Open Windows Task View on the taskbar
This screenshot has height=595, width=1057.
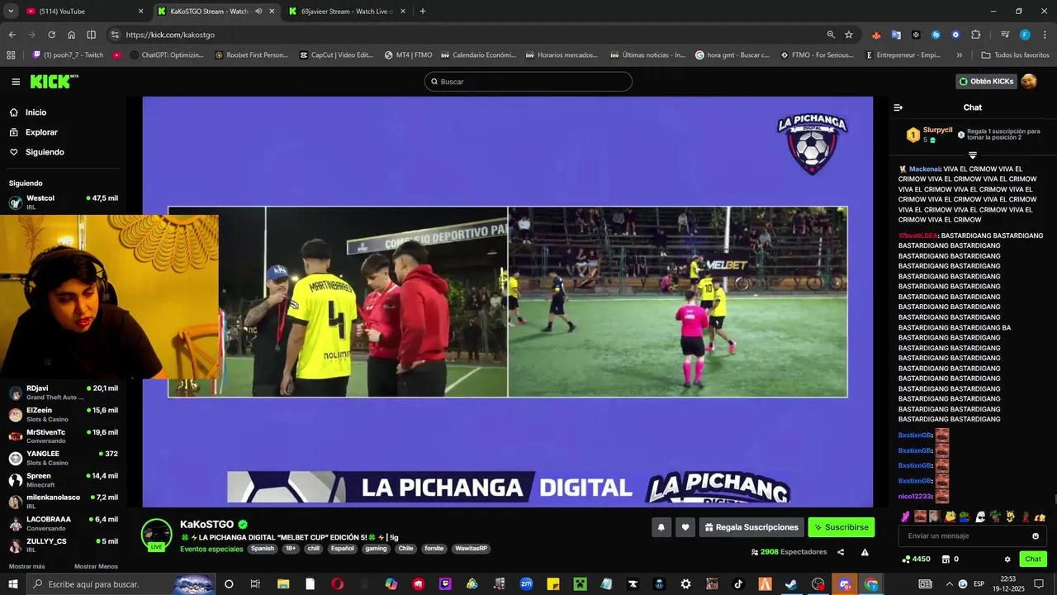pyautogui.click(x=255, y=584)
